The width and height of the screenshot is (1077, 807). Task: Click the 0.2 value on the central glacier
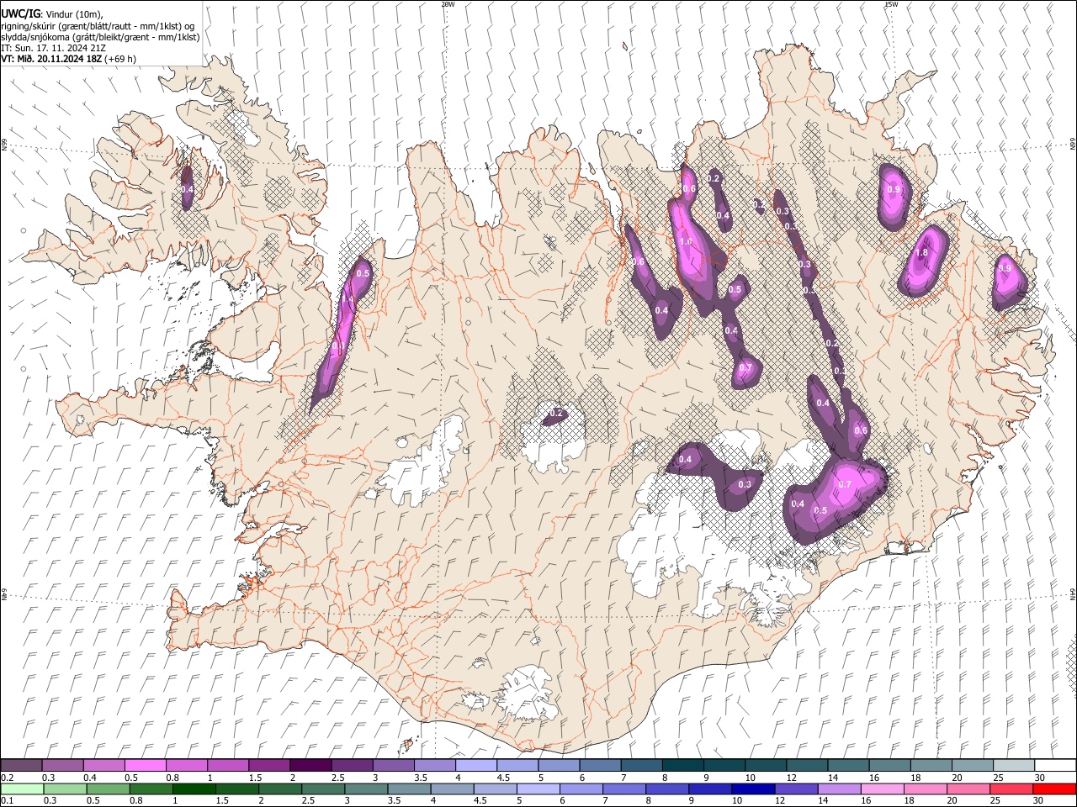tap(555, 414)
